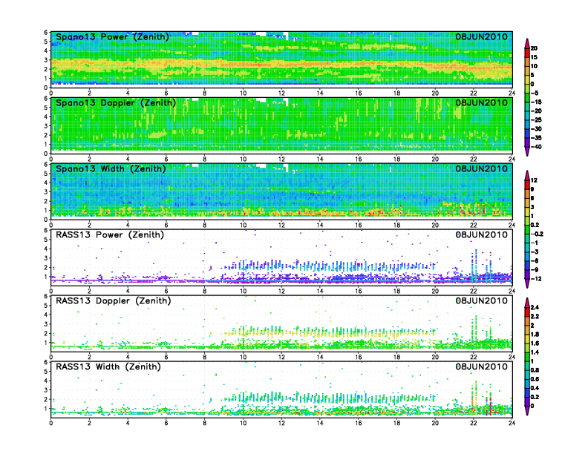Click hour tick "18" below RASS13 Power panel
Screen dimensions: 588x454
396,291
